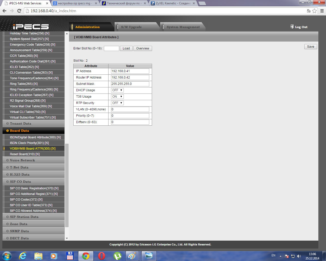Launch Opera browser from taskbar
This screenshot has width=326, height=261.
tap(102, 256)
